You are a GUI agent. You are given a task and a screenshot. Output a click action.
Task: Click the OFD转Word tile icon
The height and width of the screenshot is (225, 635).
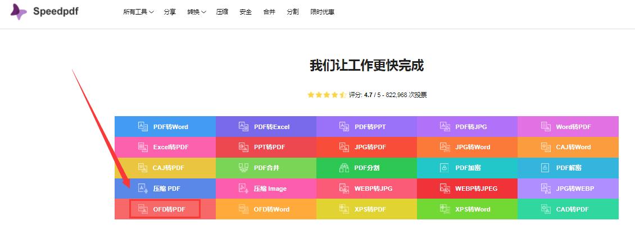click(243, 209)
